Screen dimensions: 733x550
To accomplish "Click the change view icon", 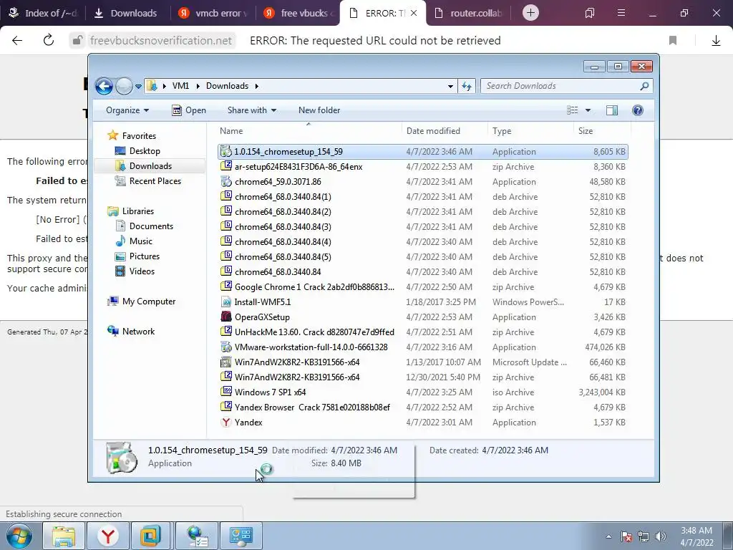I will [x=573, y=110].
